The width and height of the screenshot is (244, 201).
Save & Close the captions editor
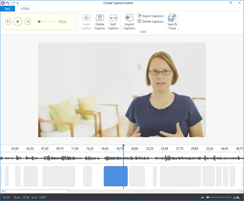(172, 22)
